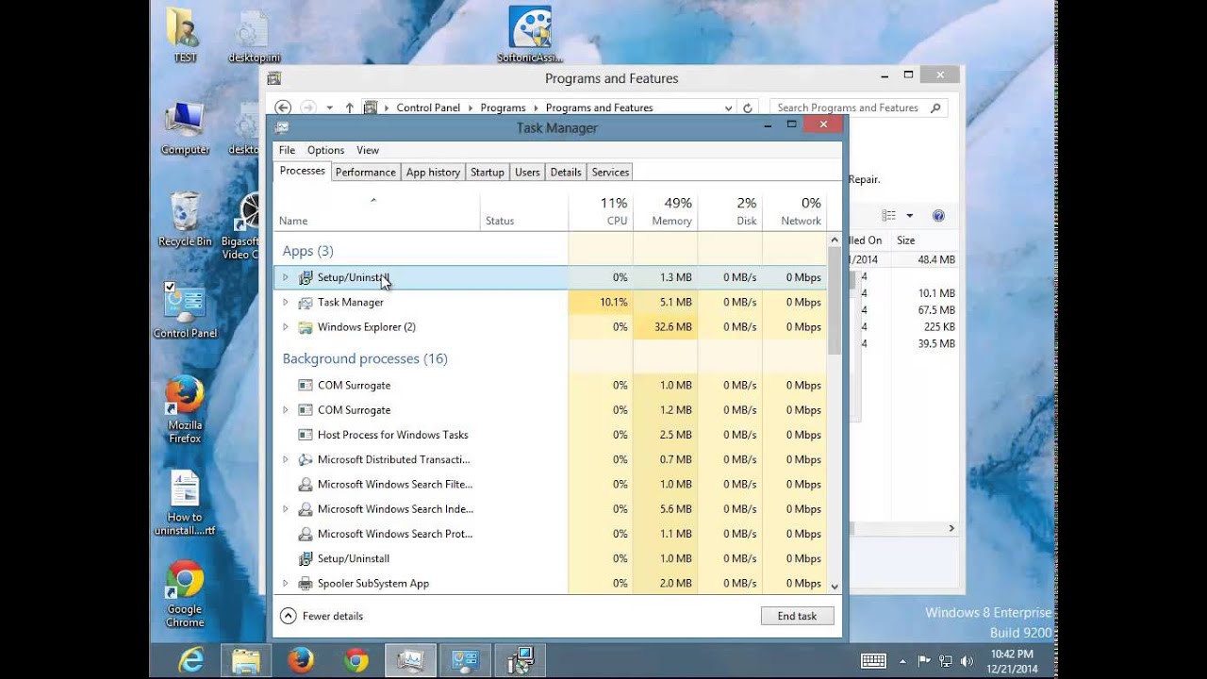
Task: Click the Host Process for Windows Tasks icon
Action: (x=306, y=435)
